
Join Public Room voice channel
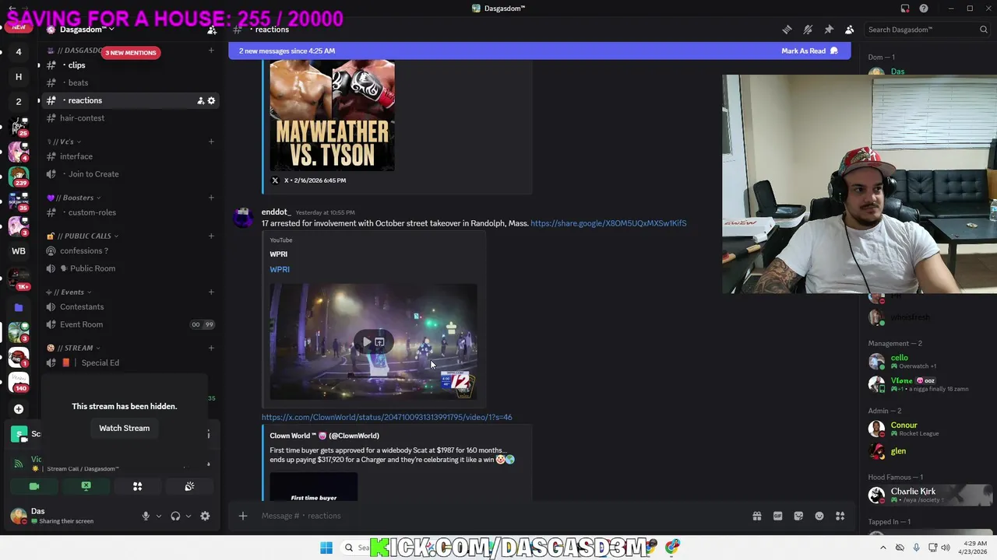129,268
